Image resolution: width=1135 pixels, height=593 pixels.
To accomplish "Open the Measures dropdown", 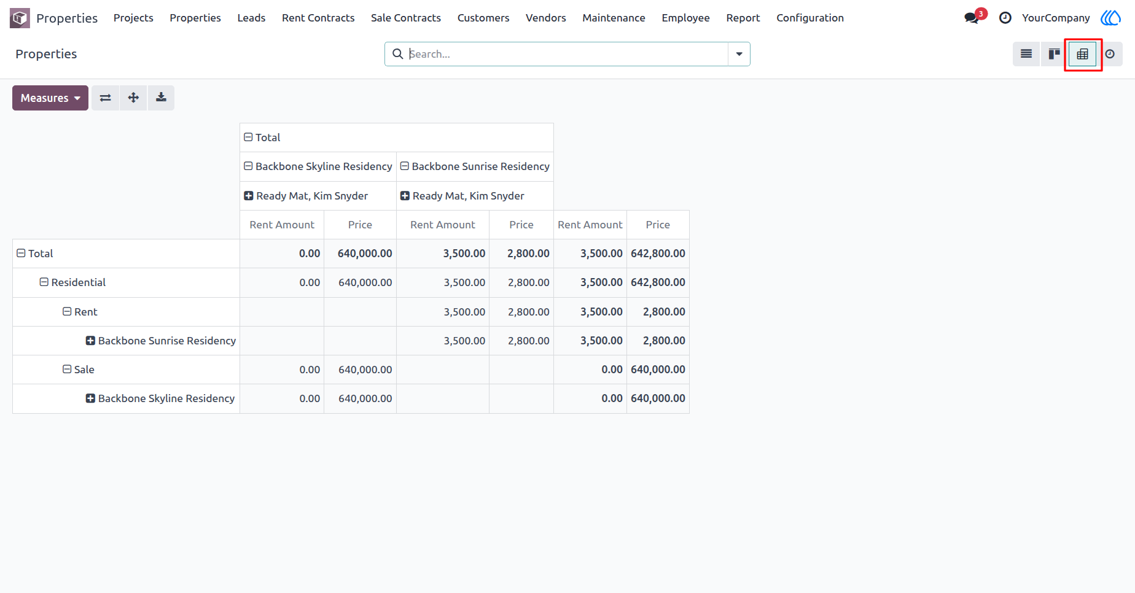I will click(50, 98).
